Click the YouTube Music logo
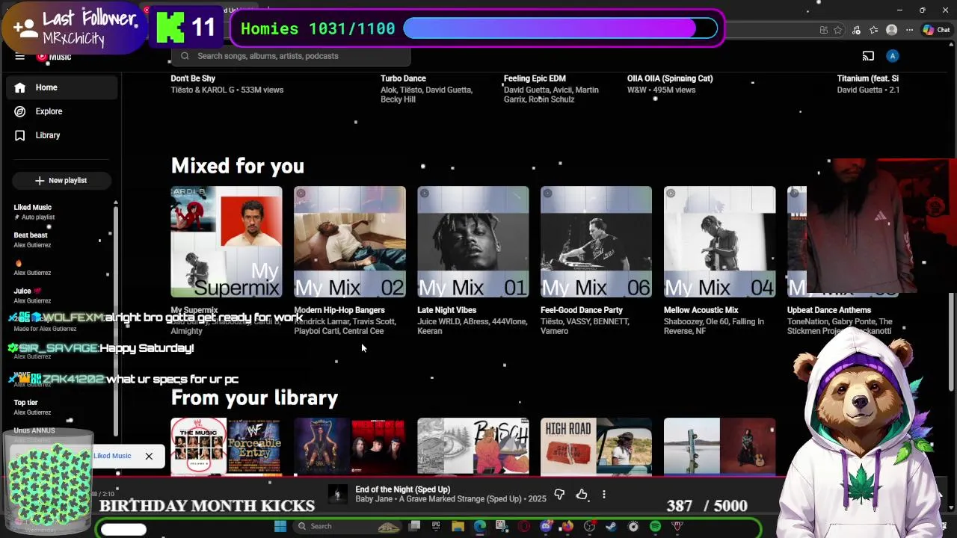This screenshot has height=538, width=957. pos(54,57)
